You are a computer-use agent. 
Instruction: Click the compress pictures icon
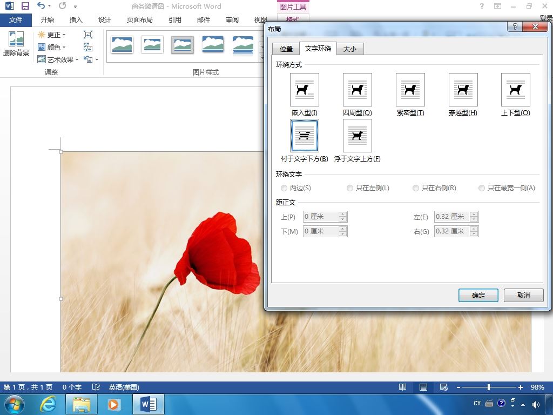point(88,35)
